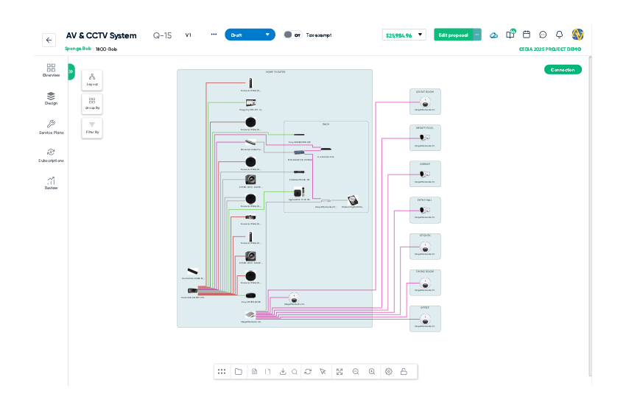Viewport: 626px width, 405px height.
Task: Open the chat messages icon
Action: click(x=543, y=35)
